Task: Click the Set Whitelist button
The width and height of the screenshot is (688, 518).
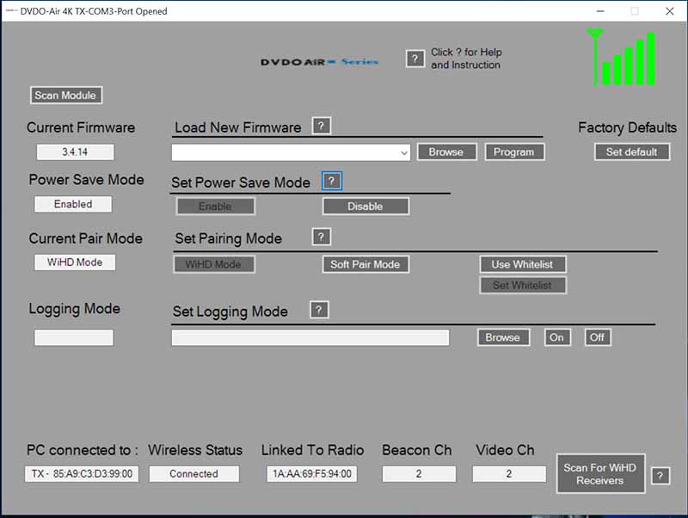Action: 523,286
